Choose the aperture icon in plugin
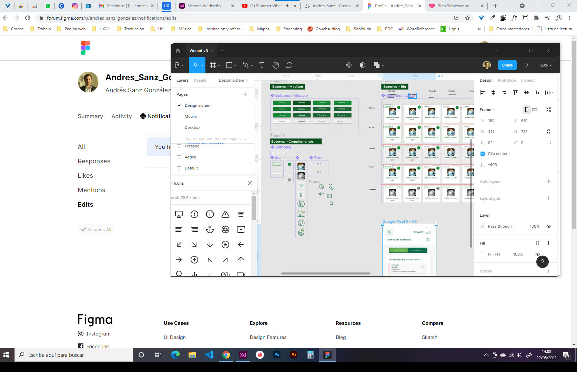 coord(225,229)
